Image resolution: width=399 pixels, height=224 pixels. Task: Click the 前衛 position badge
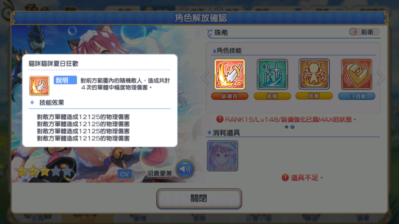[364, 32]
